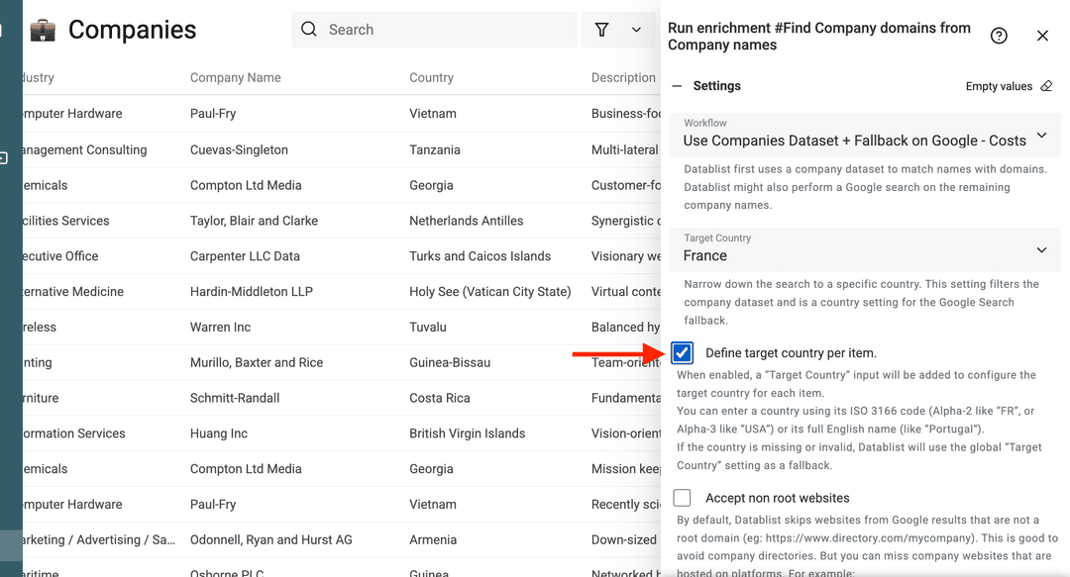
Task: Click the eraser icon next to Empty values
Action: point(1047,86)
